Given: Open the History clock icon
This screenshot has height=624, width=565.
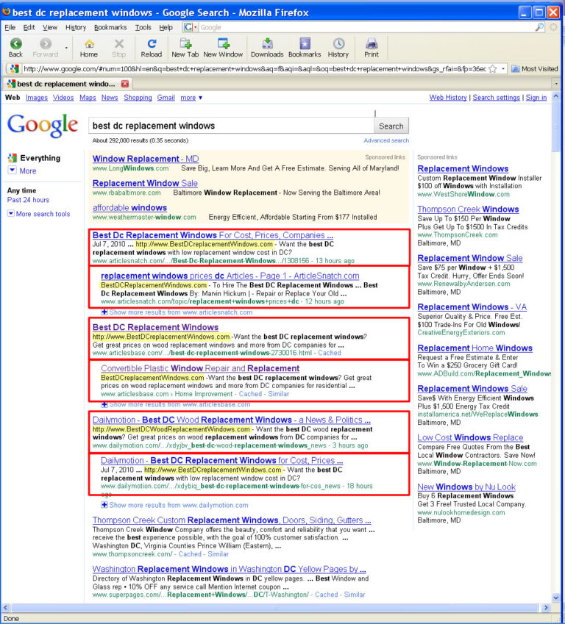Looking at the screenshot, I should (338, 44).
